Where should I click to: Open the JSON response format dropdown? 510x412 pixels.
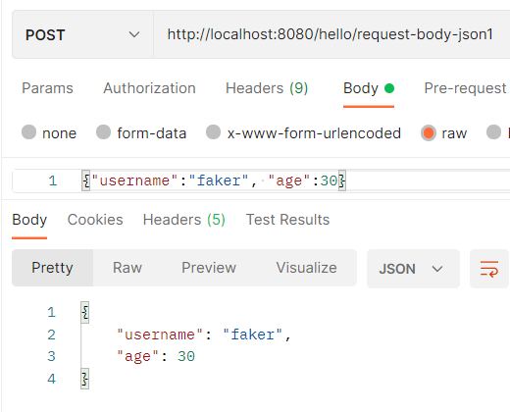(x=413, y=269)
